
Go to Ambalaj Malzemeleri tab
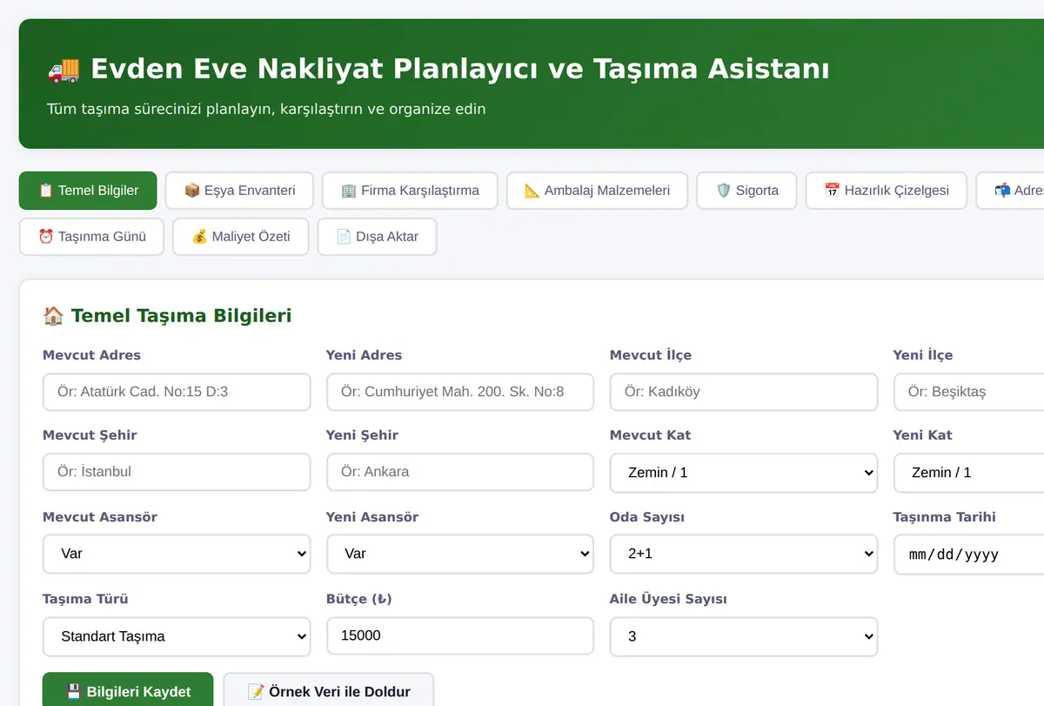coord(597,191)
